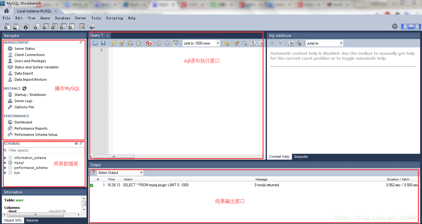
Task: Toggle the left sidebar panel visibility
Action: coord(404,27)
